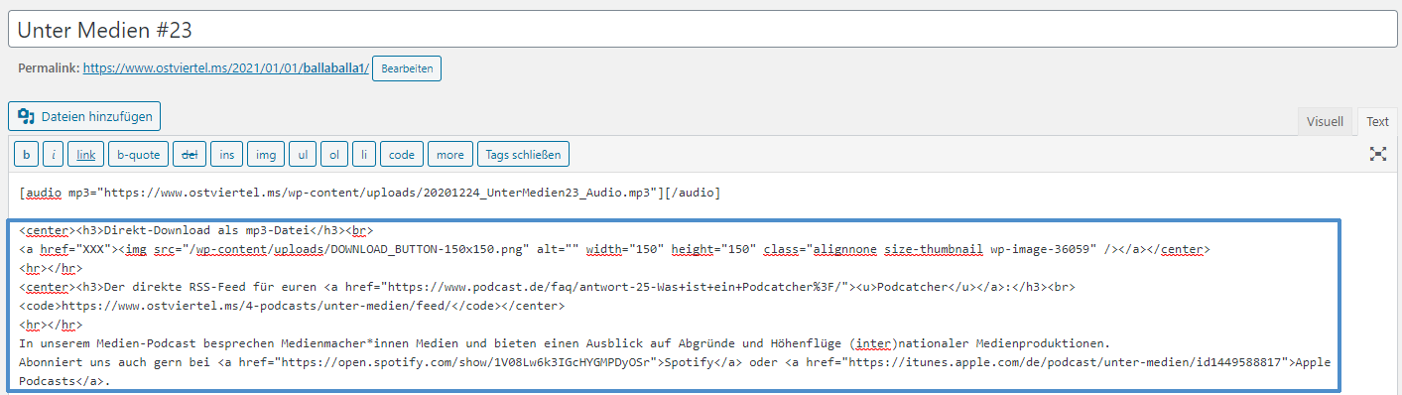Open the ostviertel.ms permalink URL
Viewport: 1402px width, 395px height.
point(225,68)
